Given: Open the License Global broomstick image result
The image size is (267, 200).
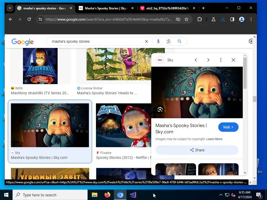Looking at the screenshot, I should click(x=119, y=64).
